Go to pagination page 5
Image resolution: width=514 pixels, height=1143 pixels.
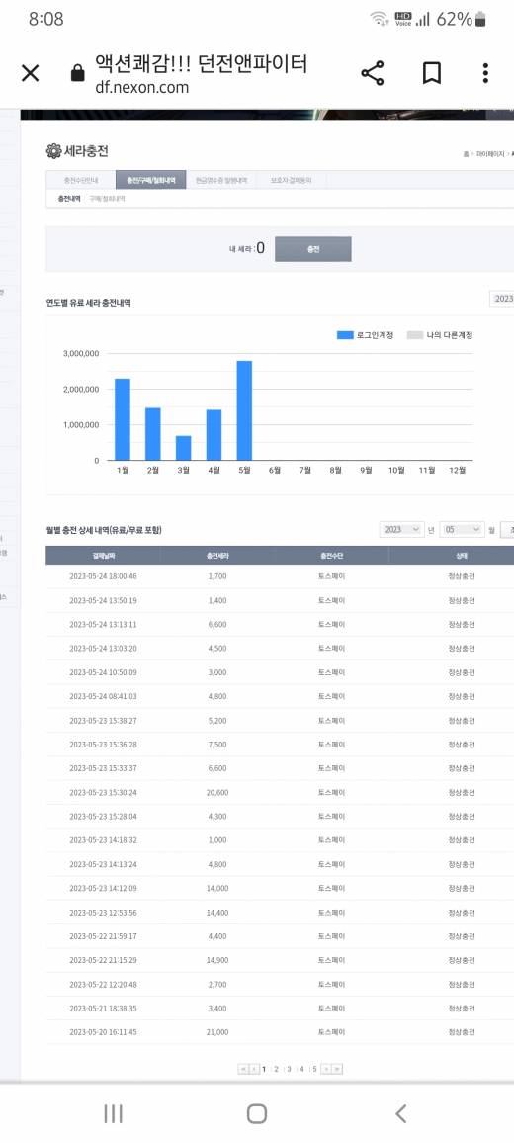pos(314,1069)
